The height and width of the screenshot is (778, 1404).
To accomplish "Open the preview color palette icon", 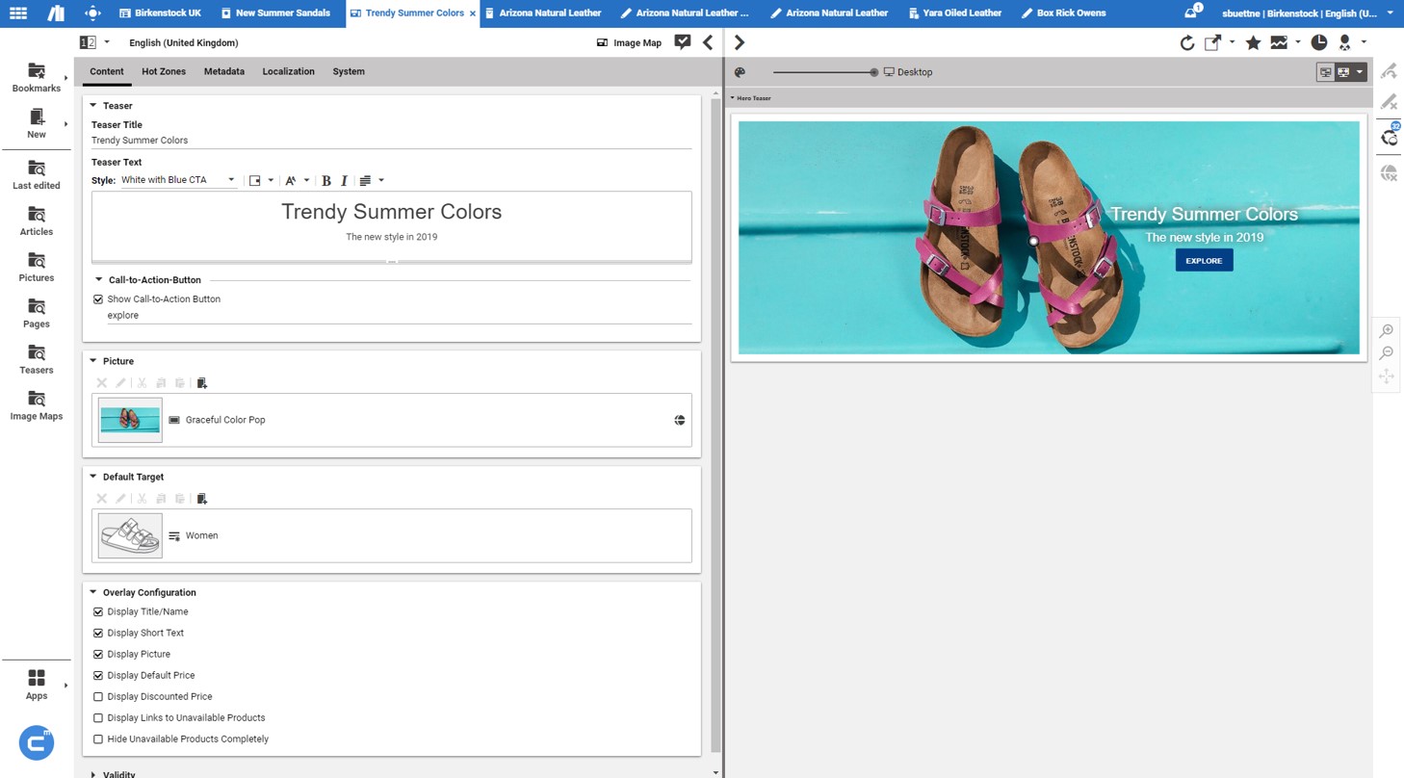I will [x=740, y=72].
